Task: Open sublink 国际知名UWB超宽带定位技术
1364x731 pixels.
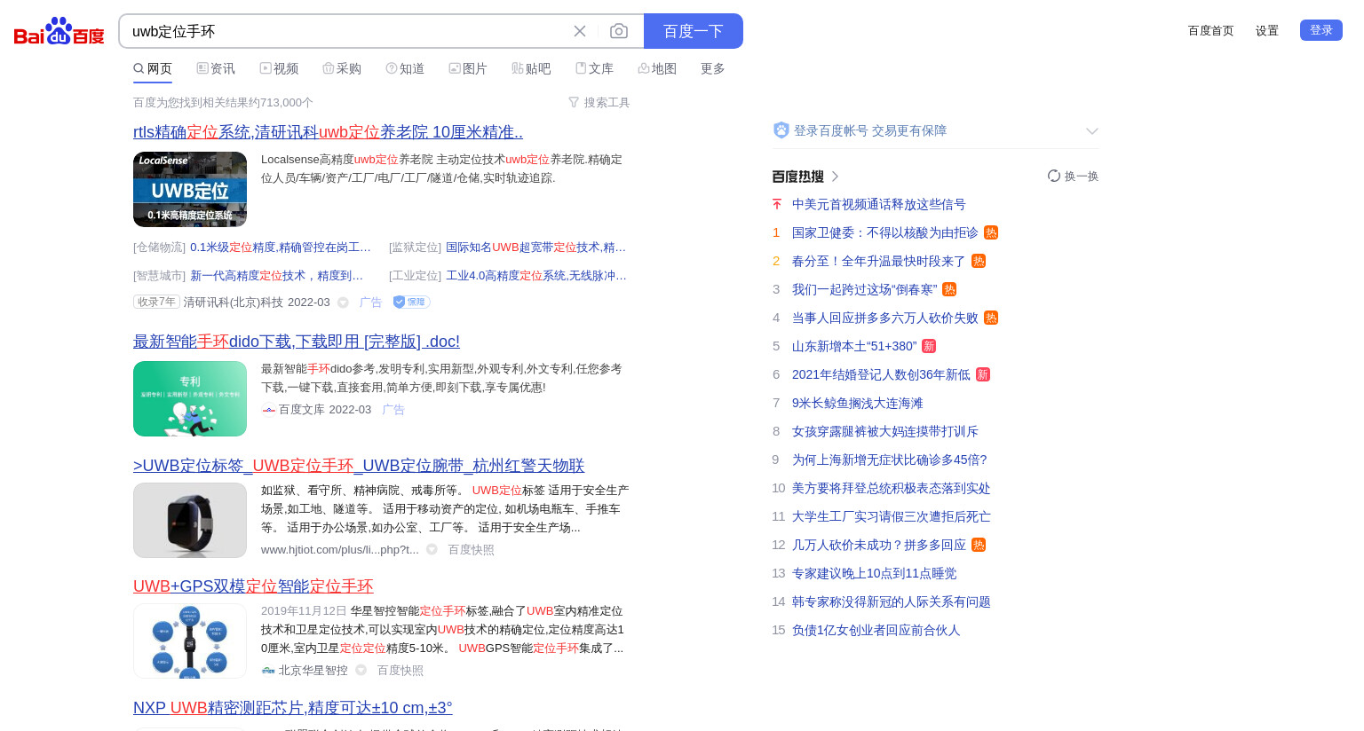Action: pyautogui.click(x=536, y=248)
